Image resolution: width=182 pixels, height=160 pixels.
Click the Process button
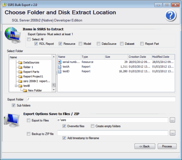pyautogui.click(x=167, y=146)
